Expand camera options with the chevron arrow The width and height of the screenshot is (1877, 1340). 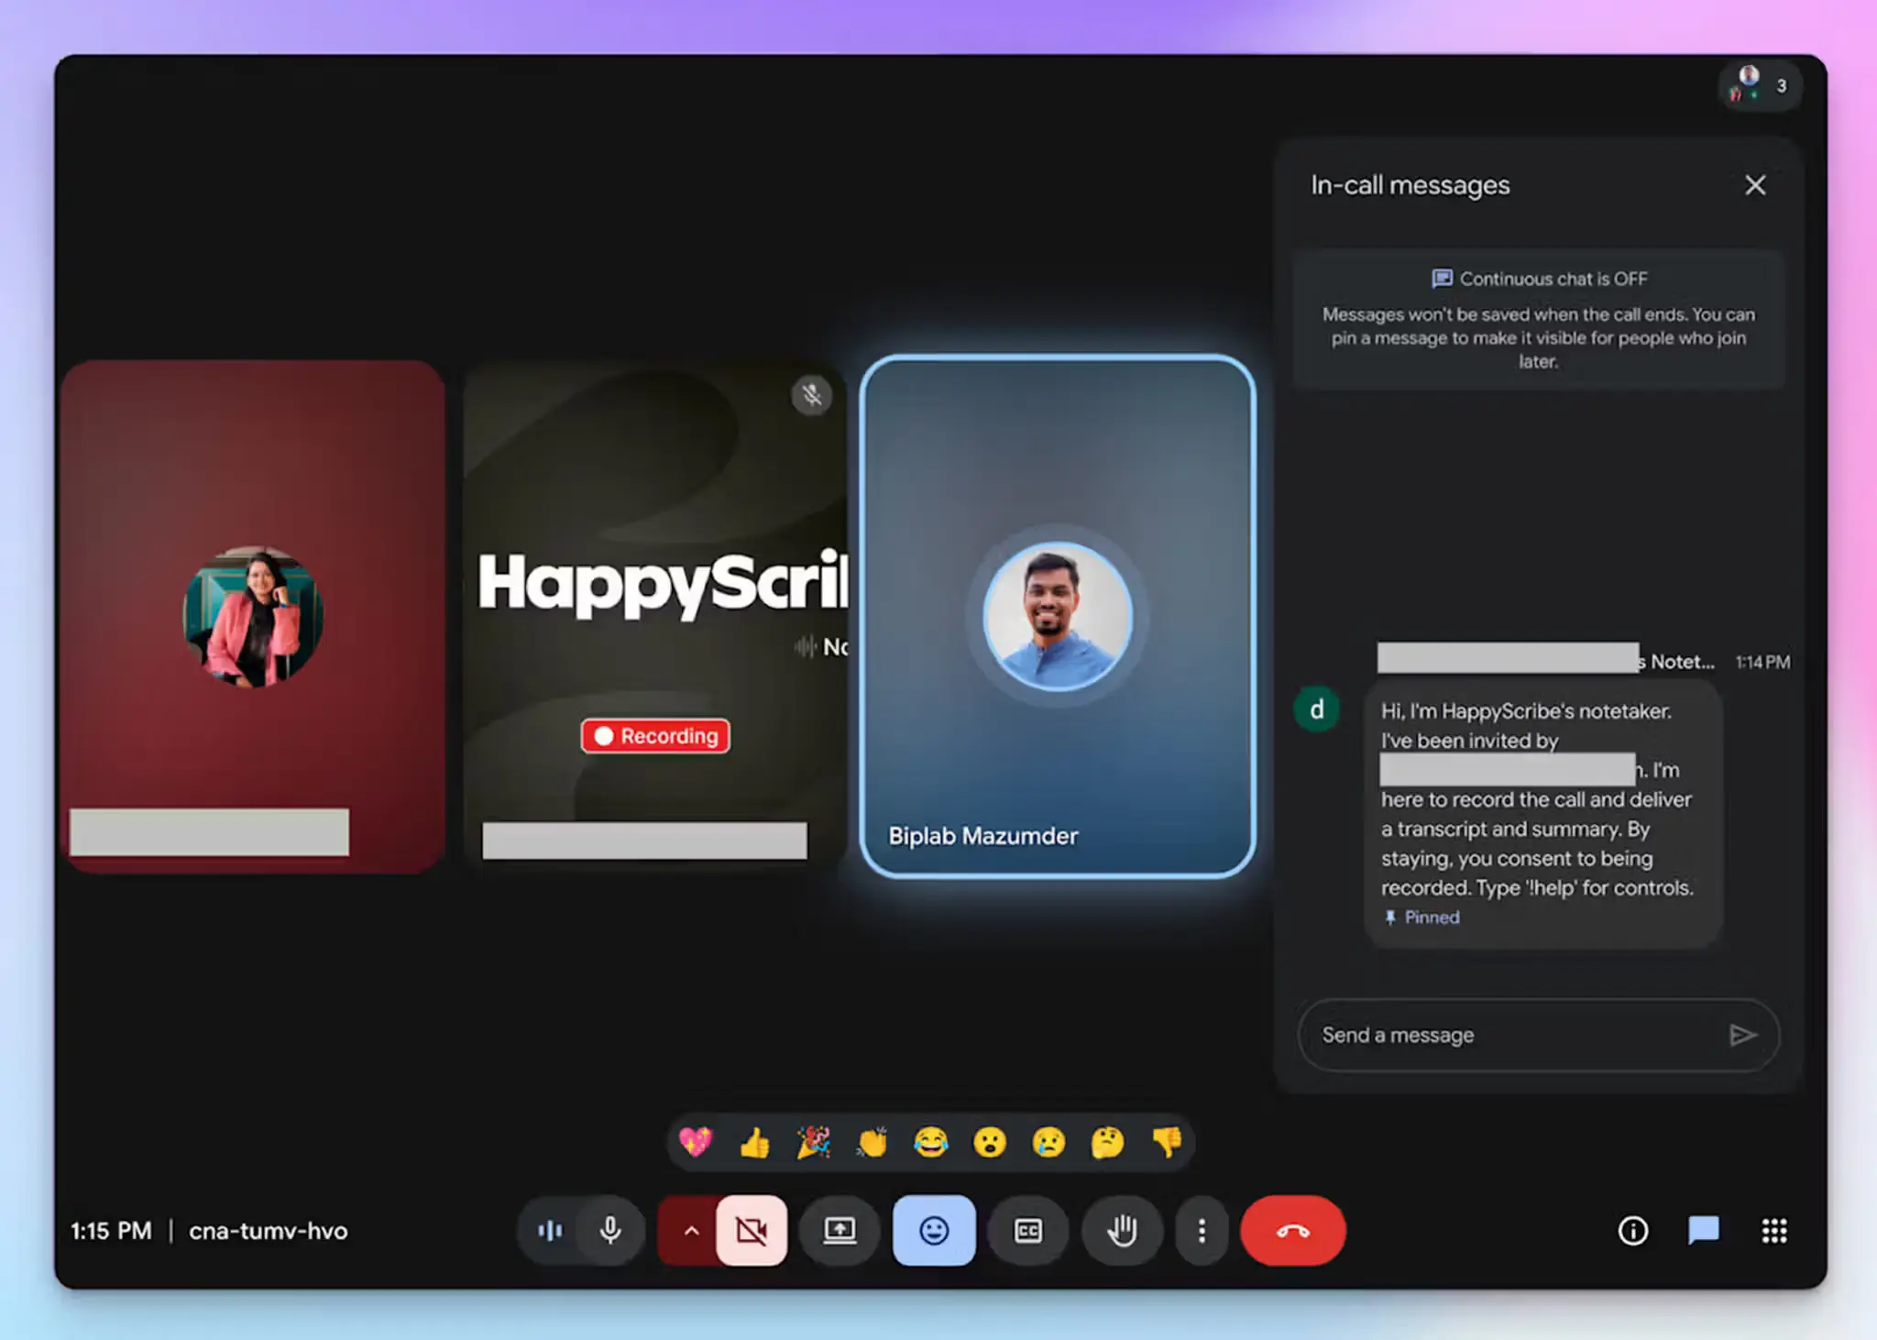[x=691, y=1231]
